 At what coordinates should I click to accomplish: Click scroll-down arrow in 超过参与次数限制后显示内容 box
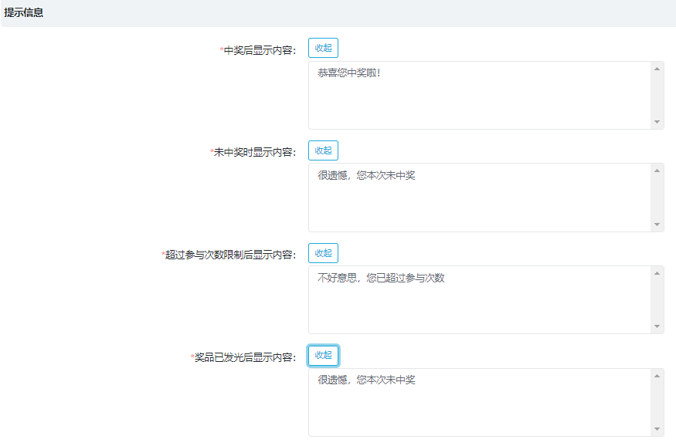point(657,326)
